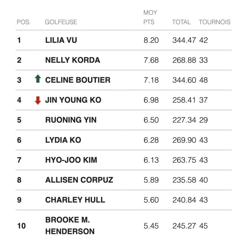247x249 pixels.
Task: Sort by the POS. column header
Action: 24,22
